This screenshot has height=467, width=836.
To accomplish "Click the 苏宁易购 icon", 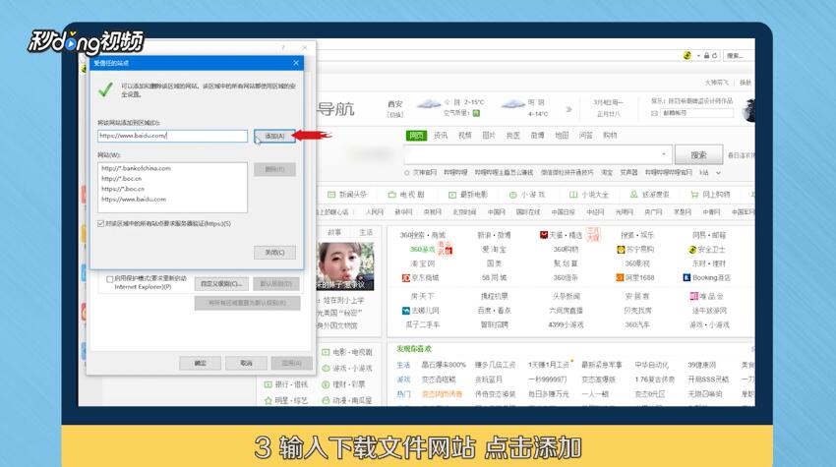I will click(621, 250).
